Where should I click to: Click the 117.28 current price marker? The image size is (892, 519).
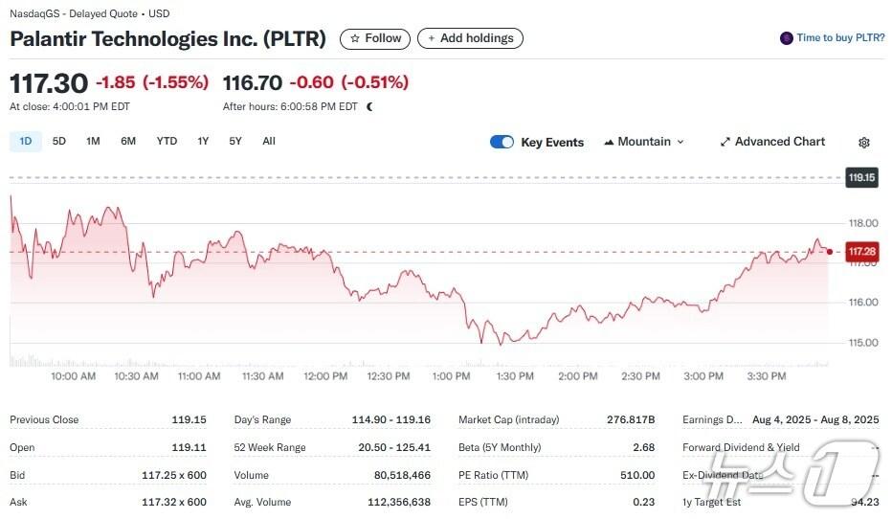[861, 251]
